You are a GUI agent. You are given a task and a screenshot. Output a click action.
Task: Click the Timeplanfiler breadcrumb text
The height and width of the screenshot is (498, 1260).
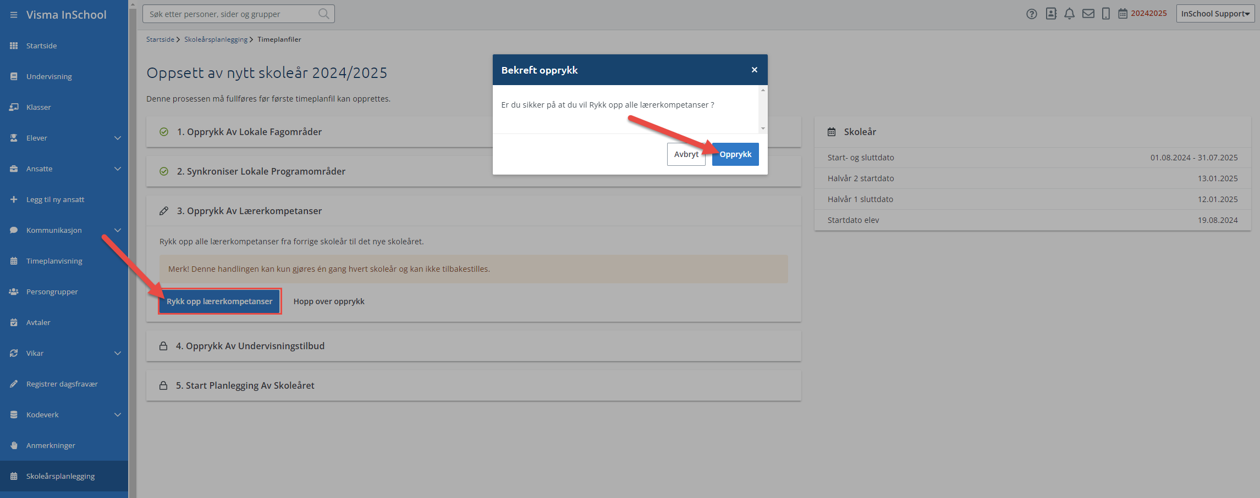click(x=279, y=40)
